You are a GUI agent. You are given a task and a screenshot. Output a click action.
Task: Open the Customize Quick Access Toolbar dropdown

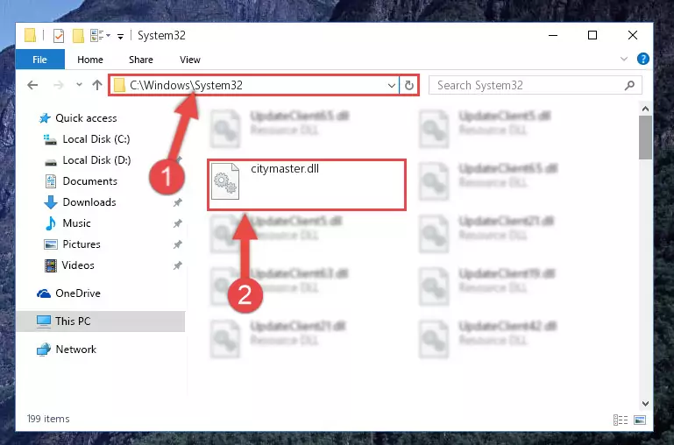[x=120, y=37]
